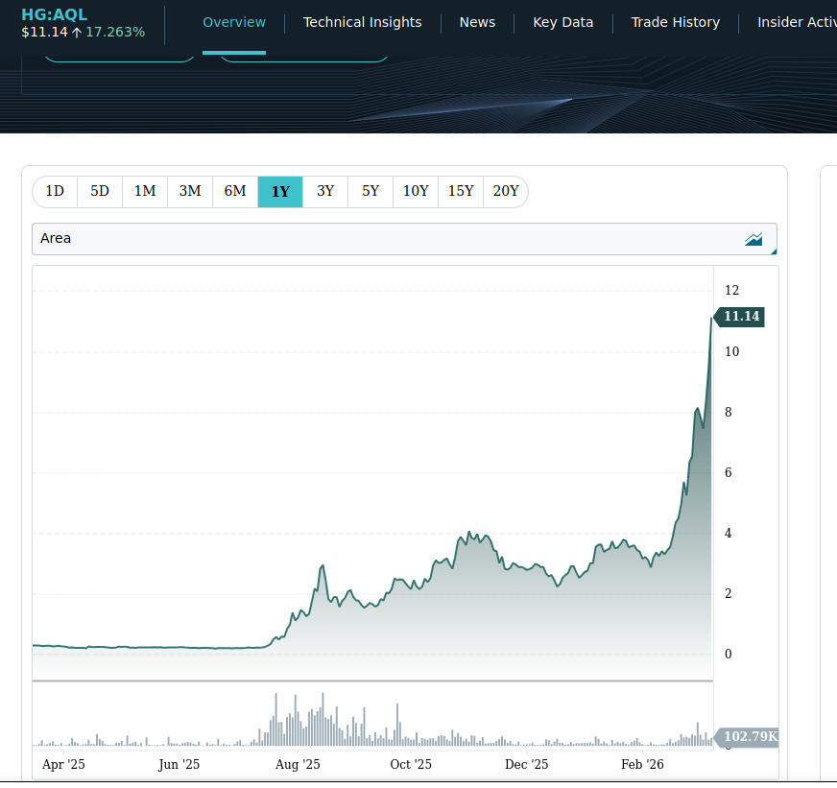The width and height of the screenshot is (837, 788).
Task: Click the area chart icon in dropdown
Action: tap(753, 239)
